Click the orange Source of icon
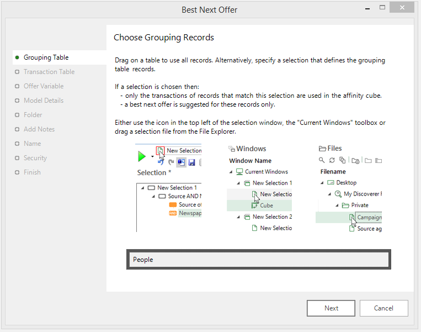This screenshot has width=421, height=332. pyautogui.click(x=173, y=205)
